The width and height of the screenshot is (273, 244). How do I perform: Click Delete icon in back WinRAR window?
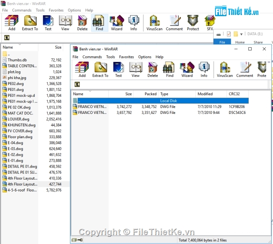click(x=82, y=23)
